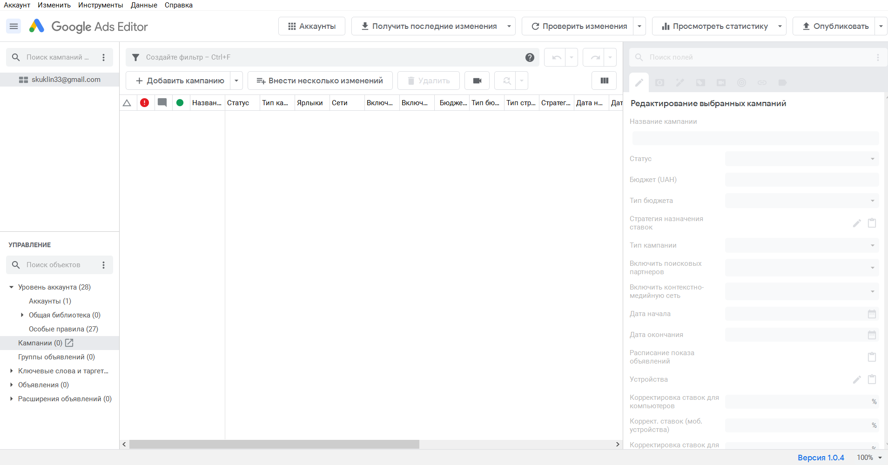Edit devices pencil icon
This screenshot has height=465, width=888.
(x=857, y=379)
